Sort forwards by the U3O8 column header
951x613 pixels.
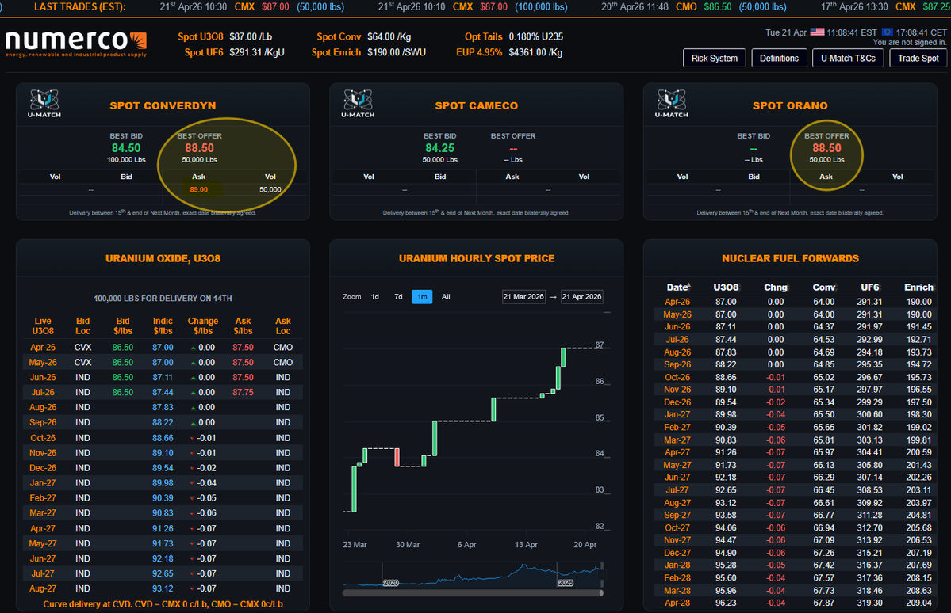pyautogui.click(x=726, y=286)
